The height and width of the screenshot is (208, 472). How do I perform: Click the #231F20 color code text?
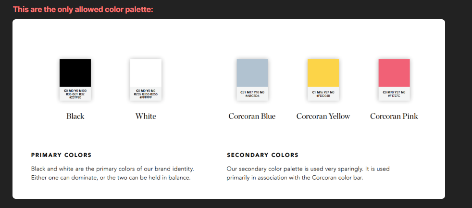(x=75, y=98)
